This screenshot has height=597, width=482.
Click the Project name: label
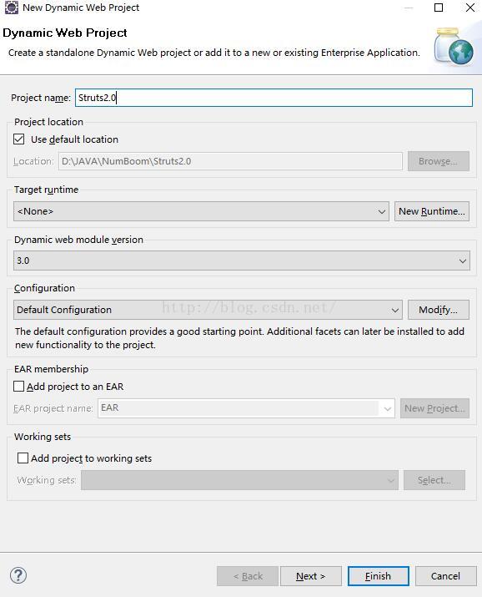41,98
